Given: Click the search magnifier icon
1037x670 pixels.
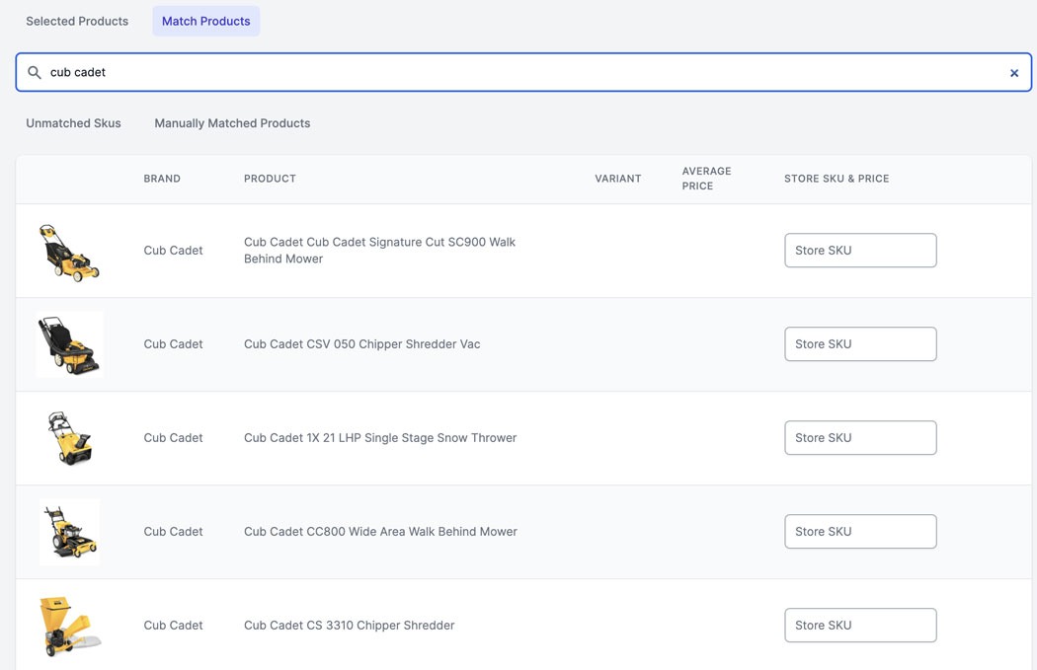Looking at the screenshot, I should pyautogui.click(x=35, y=73).
